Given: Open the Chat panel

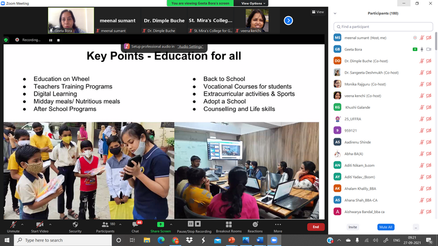Looking at the screenshot, I should [135, 225].
